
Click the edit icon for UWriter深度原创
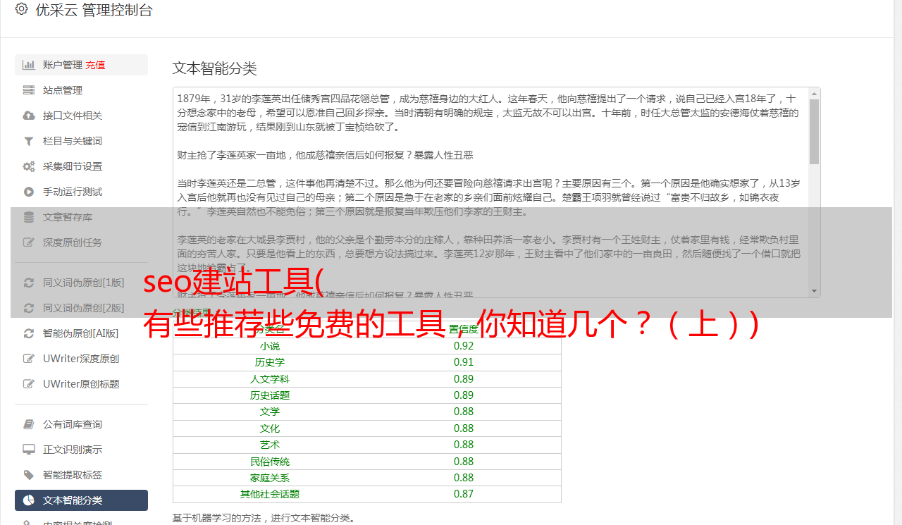pyautogui.click(x=29, y=359)
